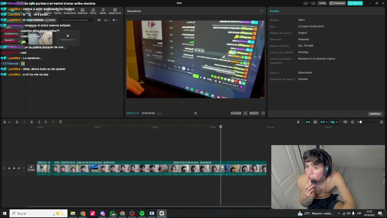Pause the video playback
The image size is (387, 218).
pyautogui.click(x=195, y=113)
